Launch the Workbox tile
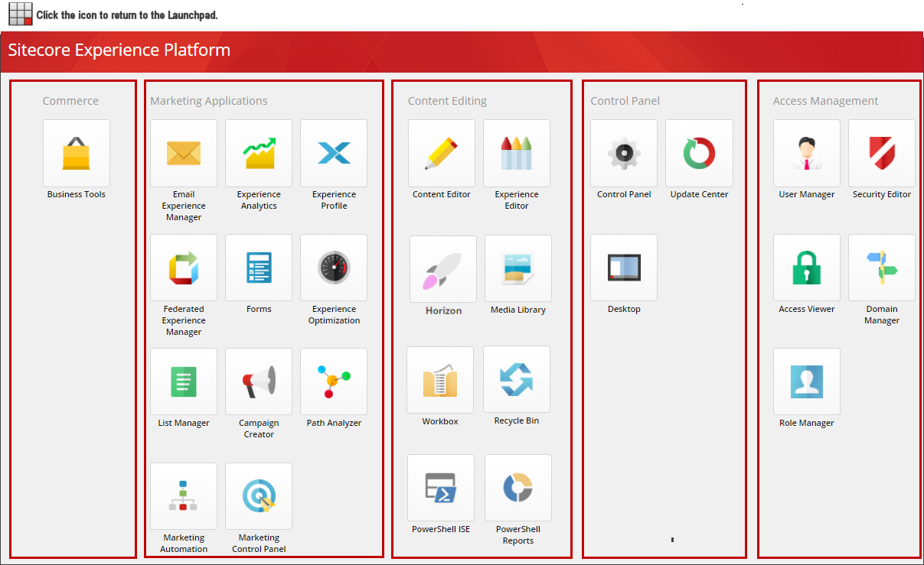 pos(440,380)
